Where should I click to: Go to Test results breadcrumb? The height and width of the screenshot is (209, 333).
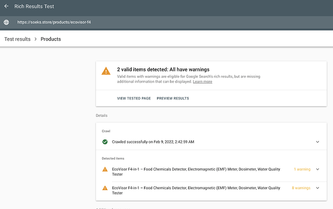click(17, 39)
